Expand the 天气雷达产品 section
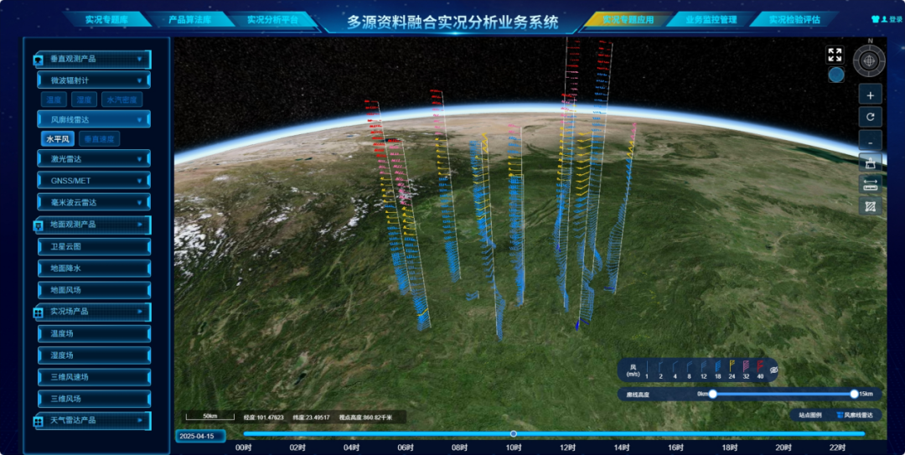This screenshot has height=455, width=905. click(x=92, y=420)
